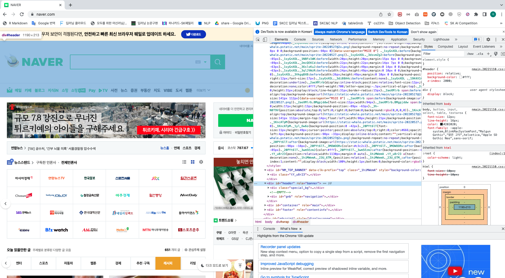505x278 pixels.
Task: Click Switch DevTools to Korean button
Action: tap(388, 32)
